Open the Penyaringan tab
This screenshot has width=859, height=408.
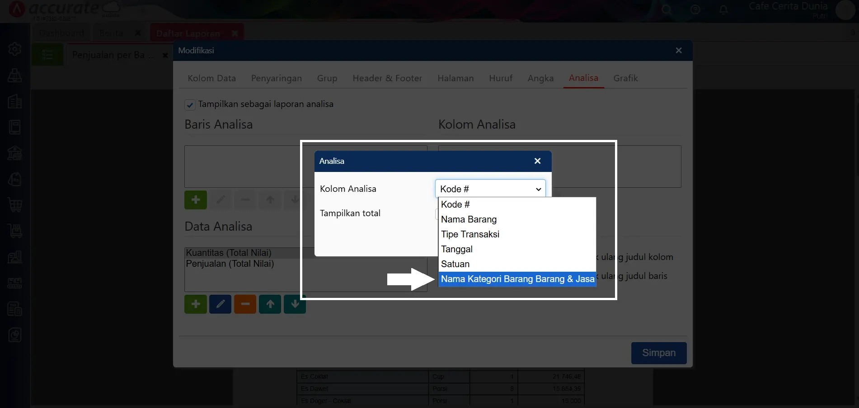point(276,78)
